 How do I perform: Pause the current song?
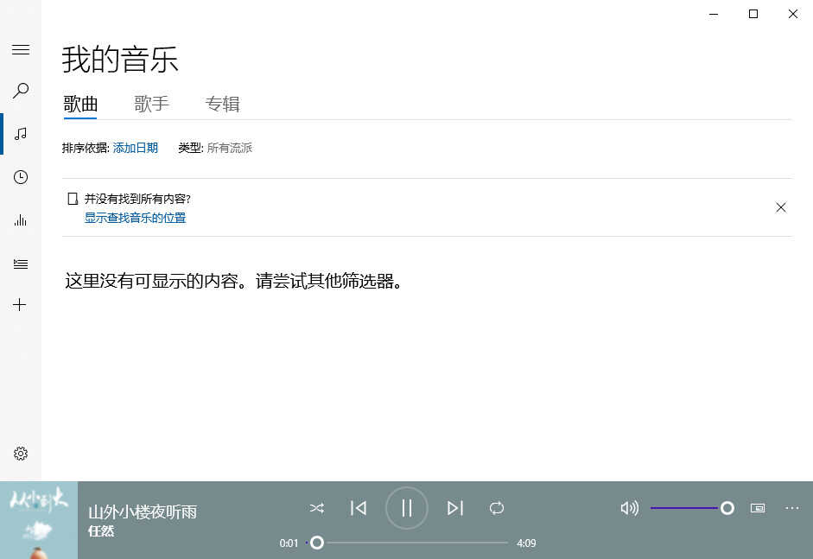pyautogui.click(x=407, y=508)
